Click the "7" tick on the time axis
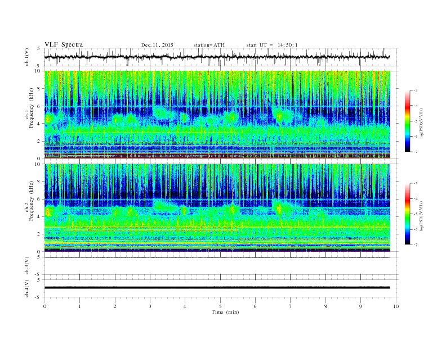This screenshot has width=446, height=344. 291,306
